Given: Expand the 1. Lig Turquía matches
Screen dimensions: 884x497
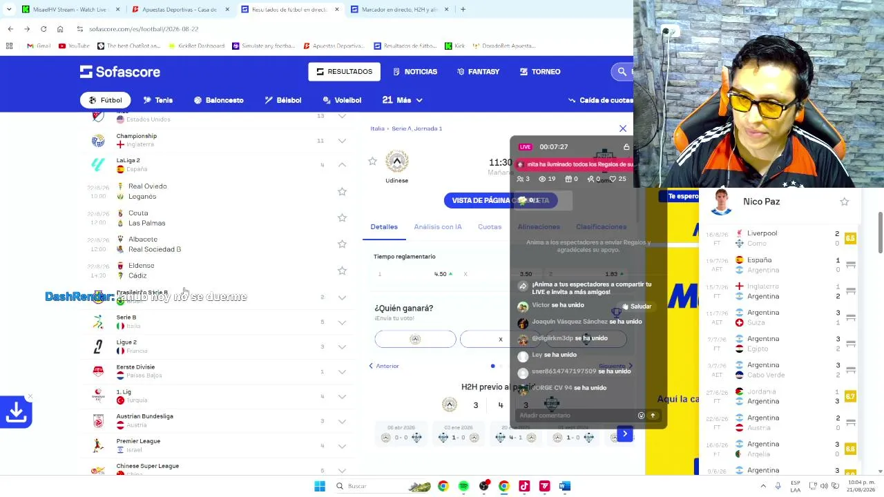Looking at the screenshot, I should coord(342,397).
